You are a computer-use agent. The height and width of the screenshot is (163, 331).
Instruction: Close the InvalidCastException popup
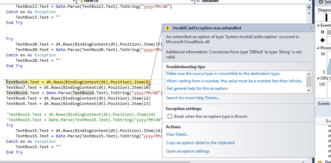pos(311,28)
